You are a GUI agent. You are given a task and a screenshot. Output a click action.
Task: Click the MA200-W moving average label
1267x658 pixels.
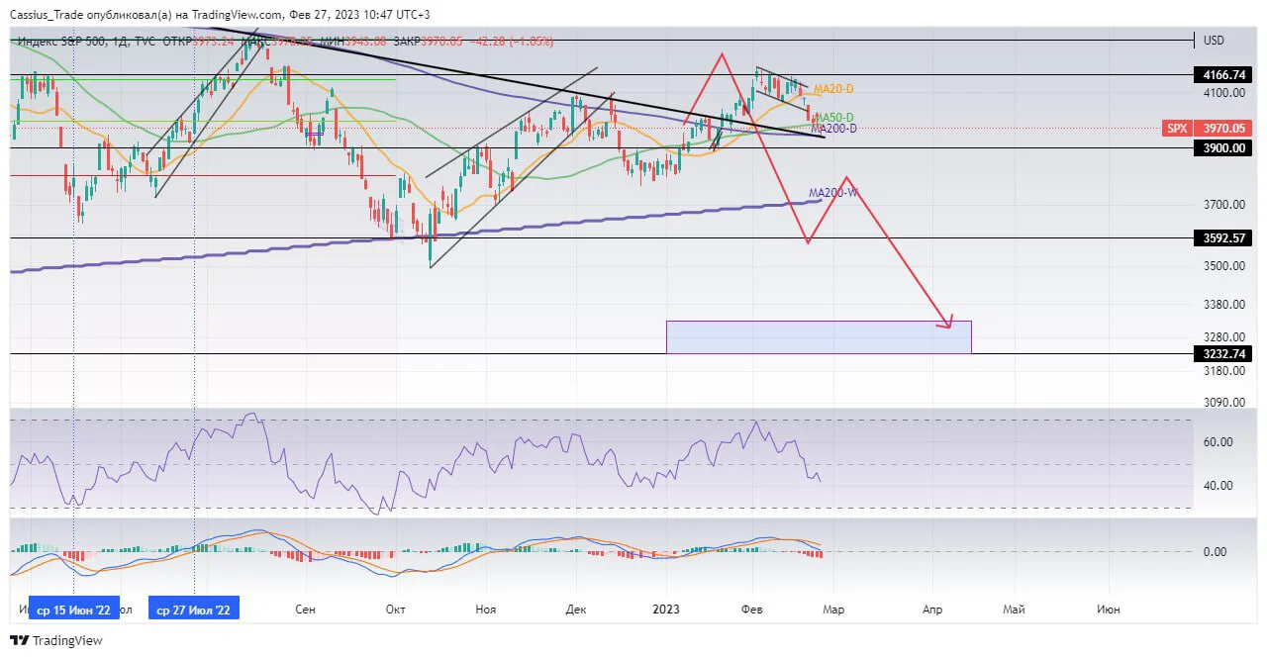(x=832, y=193)
